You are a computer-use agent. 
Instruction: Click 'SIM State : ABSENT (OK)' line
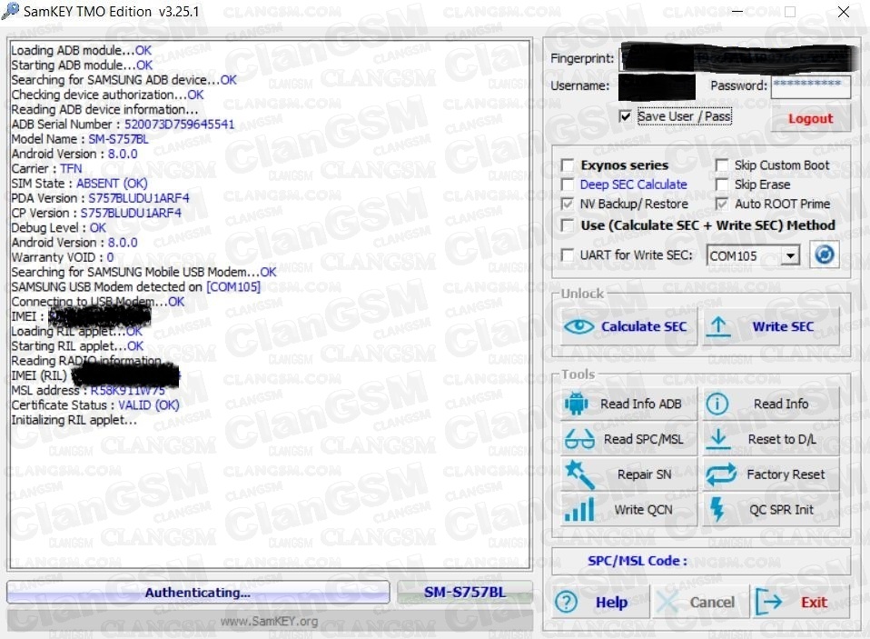pyautogui.click(x=79, y=184)
